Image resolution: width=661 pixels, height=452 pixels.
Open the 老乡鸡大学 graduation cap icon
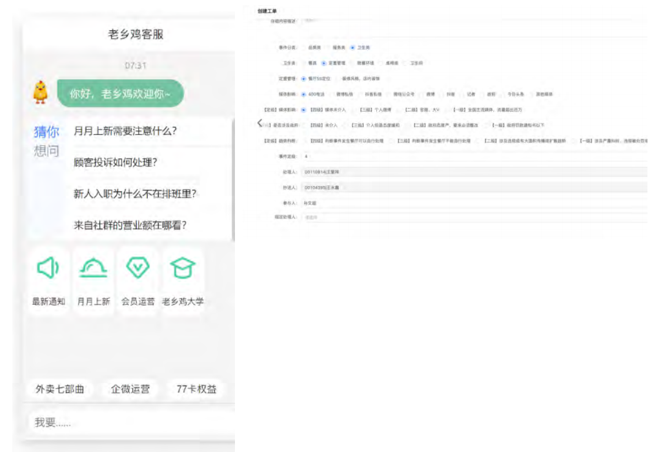(x=182, y=268)
